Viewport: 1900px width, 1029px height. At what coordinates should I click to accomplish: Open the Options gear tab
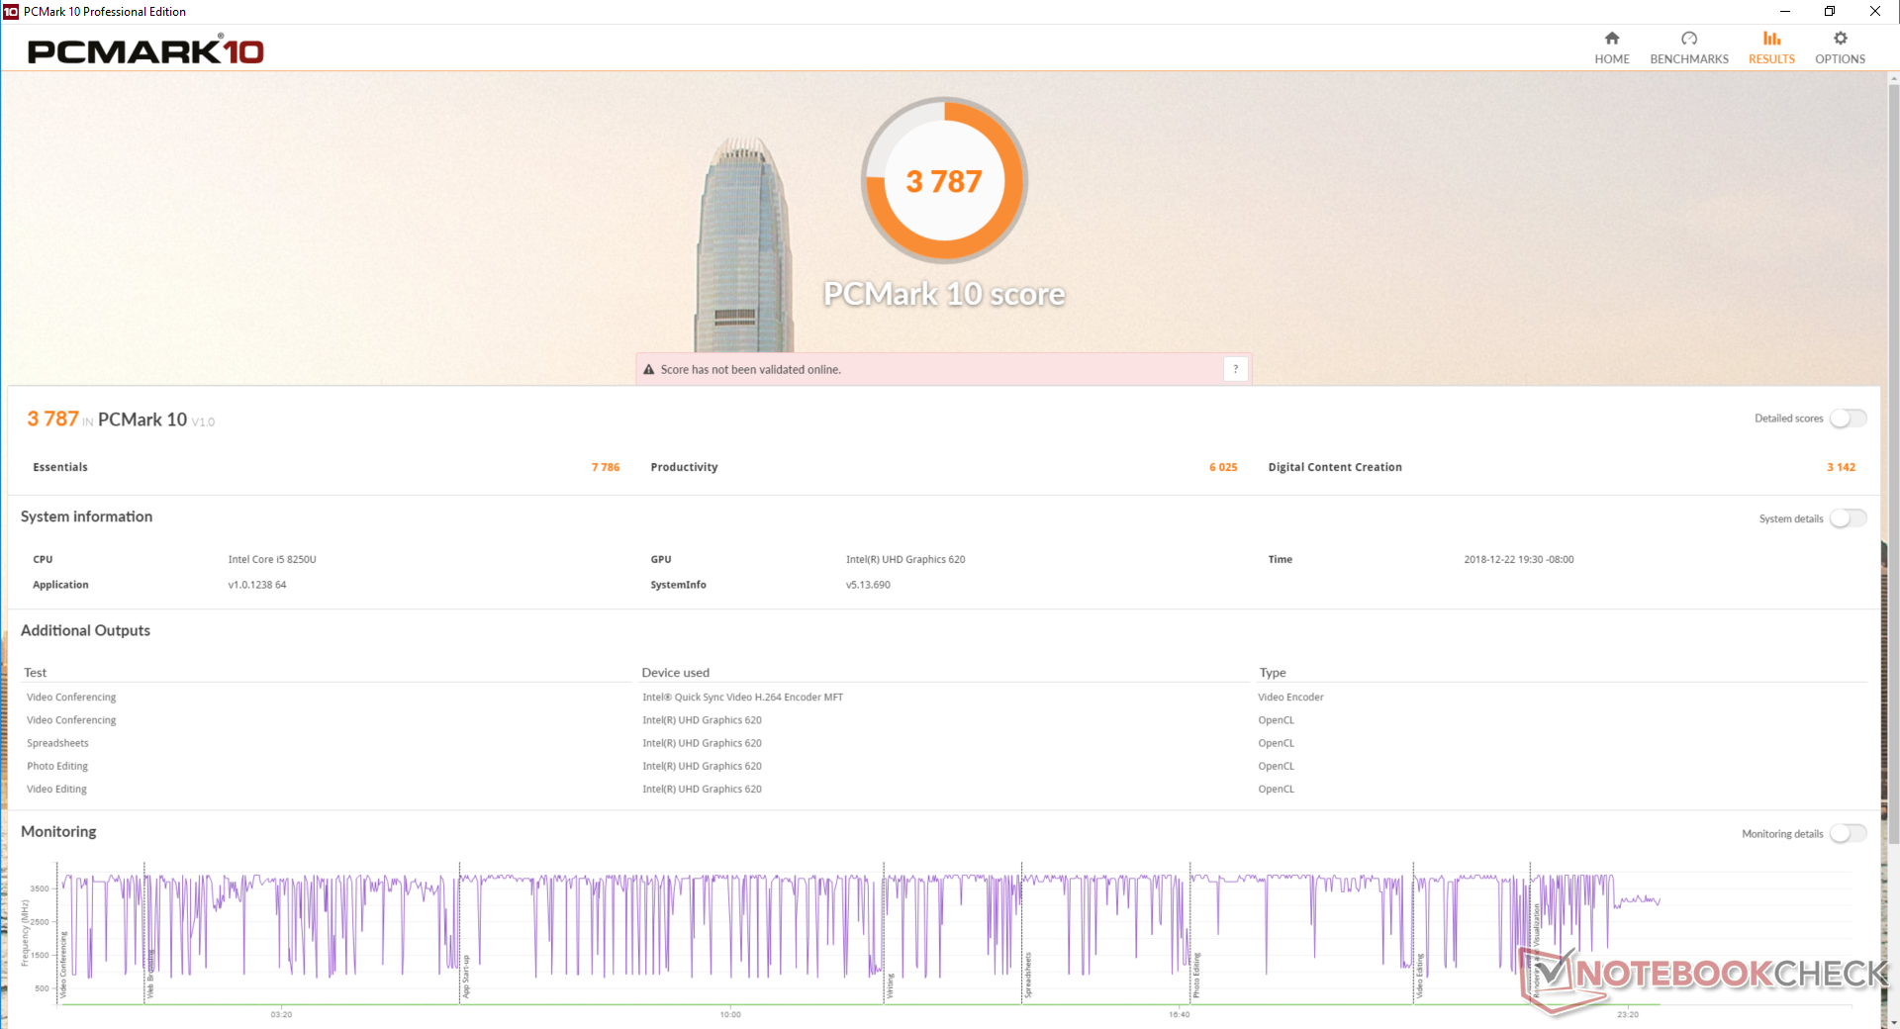(1840, 47)
